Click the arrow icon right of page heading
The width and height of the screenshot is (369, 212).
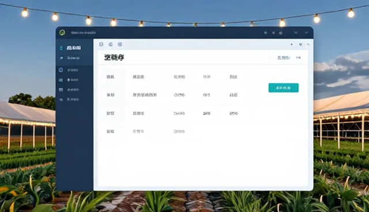point(298,58)
